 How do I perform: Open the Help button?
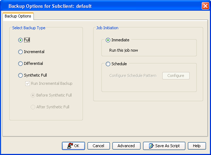point(197,146)
